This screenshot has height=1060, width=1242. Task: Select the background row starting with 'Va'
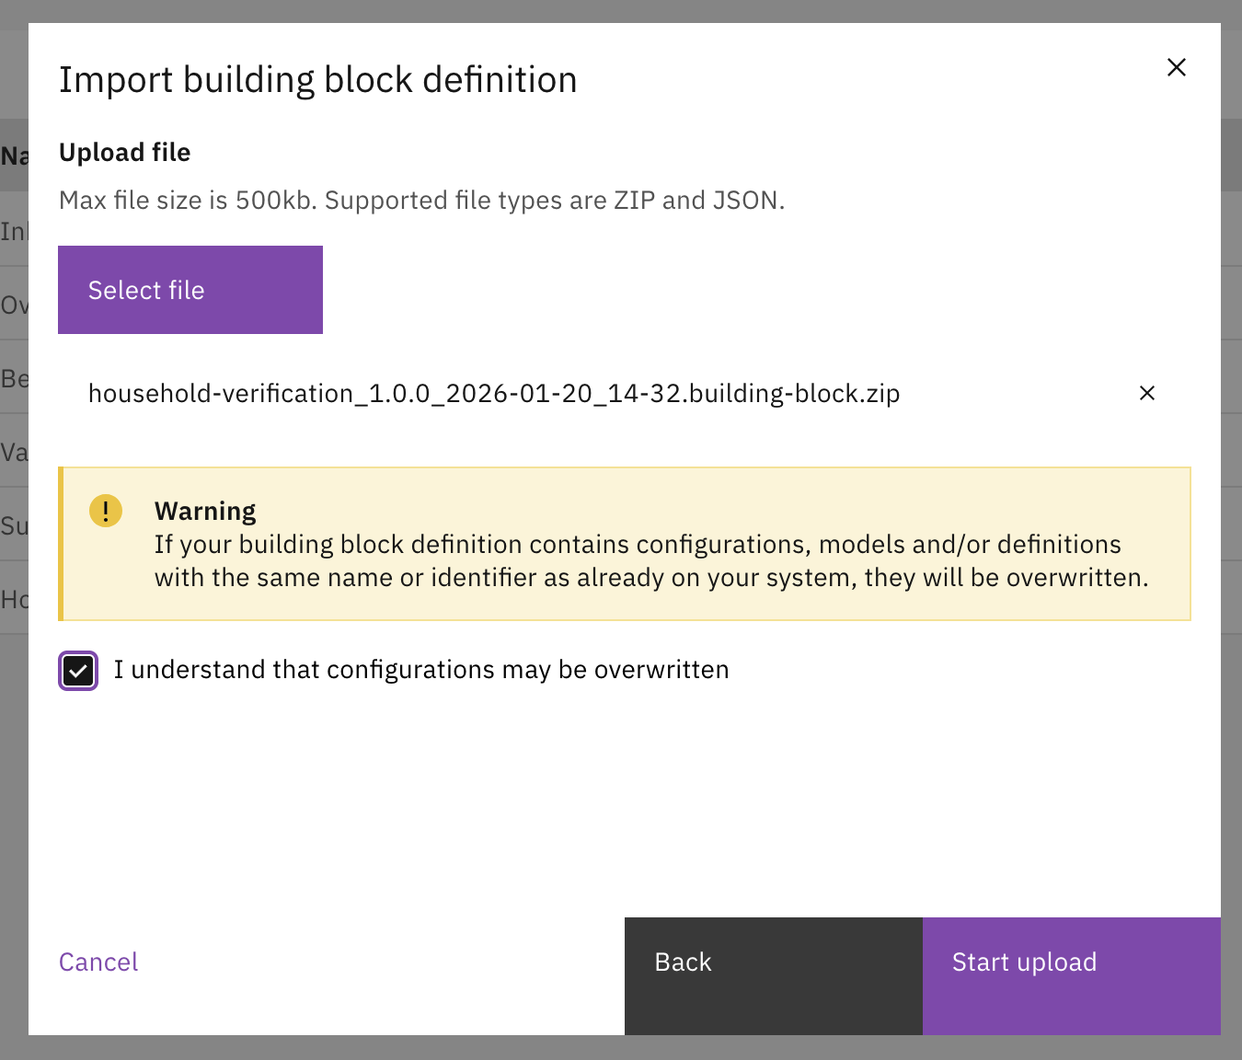[14, 452]
